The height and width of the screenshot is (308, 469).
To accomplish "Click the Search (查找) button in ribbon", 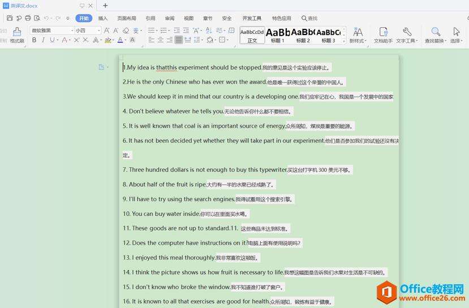I will (x=309, y=18).
